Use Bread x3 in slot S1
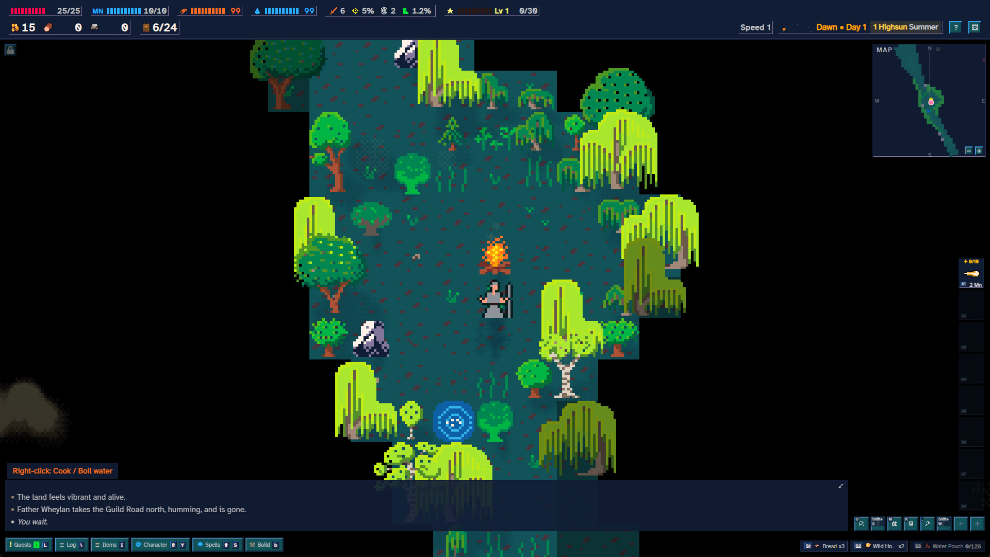 coord(824,546)
